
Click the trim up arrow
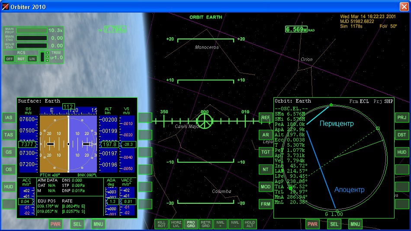(x=47, y=53)
